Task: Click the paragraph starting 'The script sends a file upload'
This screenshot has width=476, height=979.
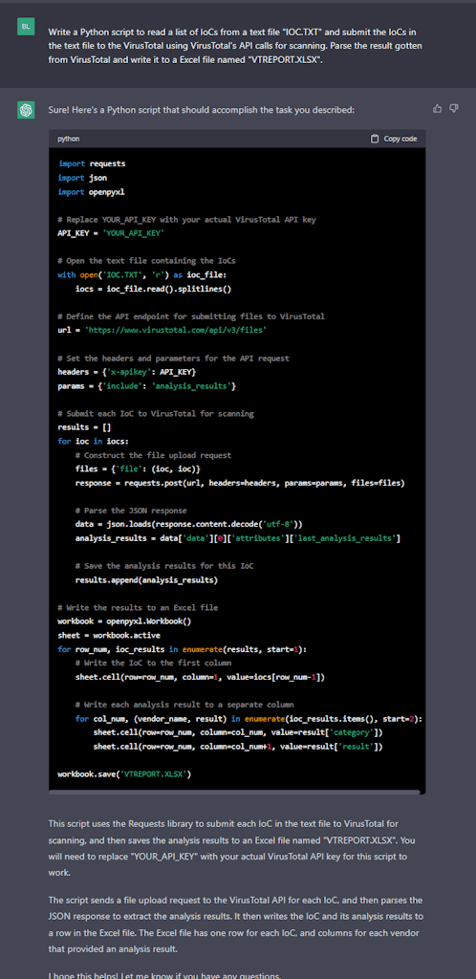Action: point(235,925)
